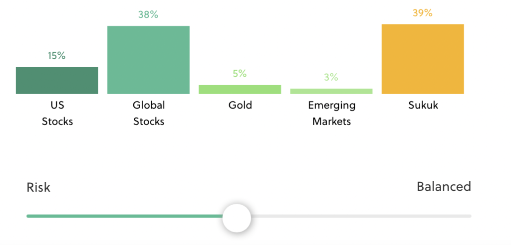
Task: Click the risk slider's white round handle
Action: 237,218
